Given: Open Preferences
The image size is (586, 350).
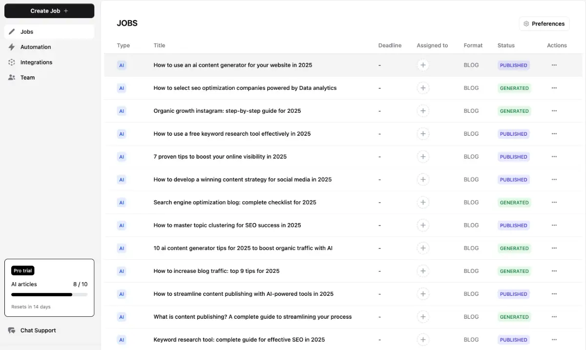Looking at the screenshot, I should coord(544,24).
